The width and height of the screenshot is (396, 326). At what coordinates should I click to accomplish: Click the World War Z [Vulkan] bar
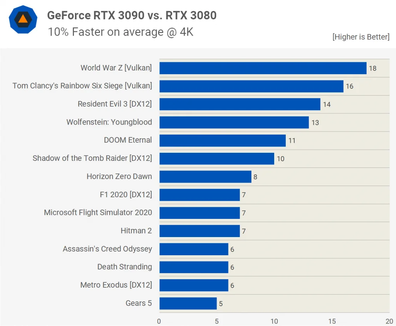(x=263, y=68)
